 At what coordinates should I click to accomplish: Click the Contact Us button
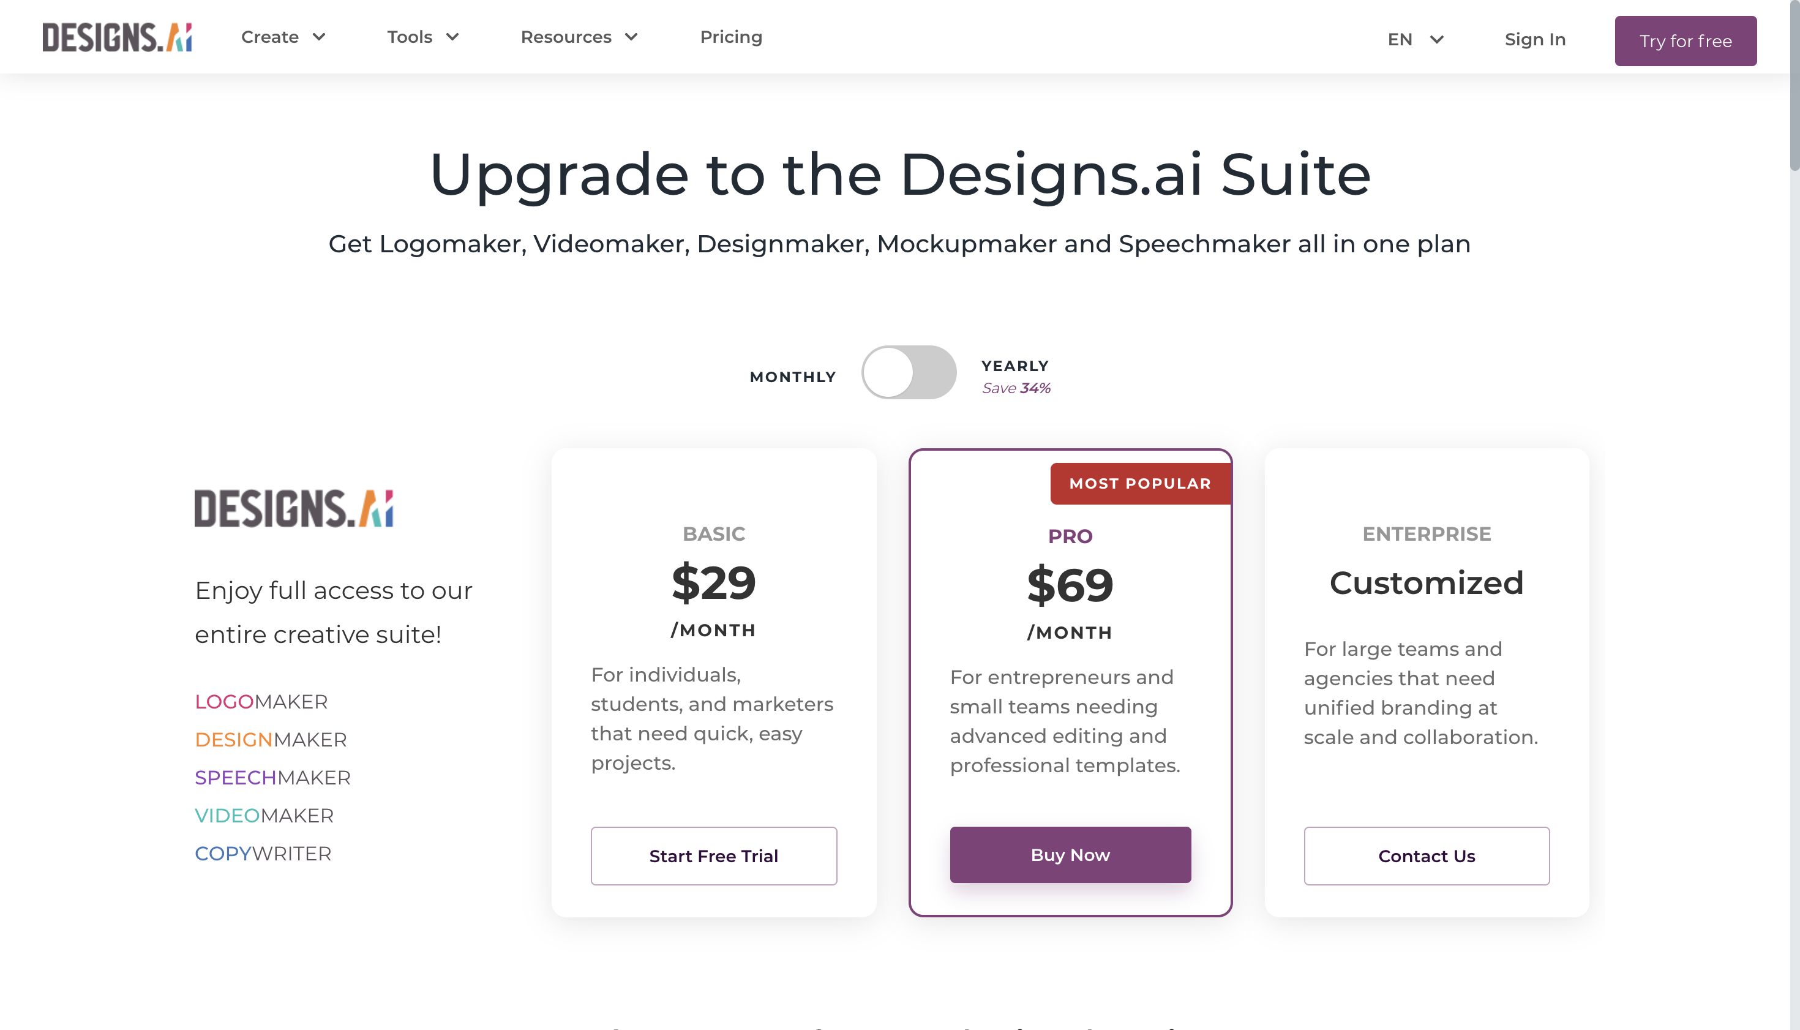[x=1425, y=855]
